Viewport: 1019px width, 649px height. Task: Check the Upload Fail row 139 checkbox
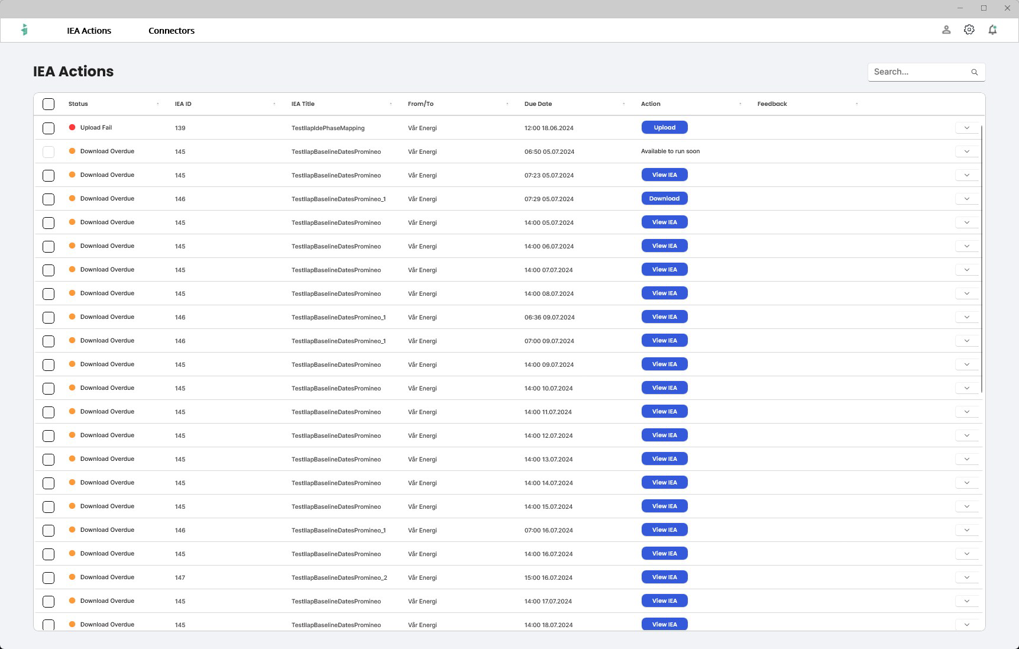click(x=48, y=128)
